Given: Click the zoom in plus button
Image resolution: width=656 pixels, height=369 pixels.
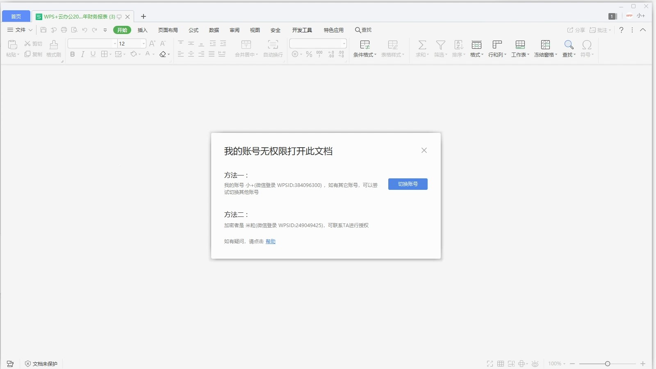Looking at the screenshot, I should click(x=643, y=364).
